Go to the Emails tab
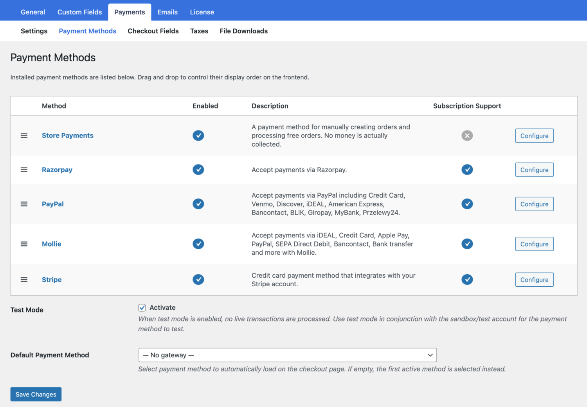This screenshot has width=587, height=407. [167, 12]
